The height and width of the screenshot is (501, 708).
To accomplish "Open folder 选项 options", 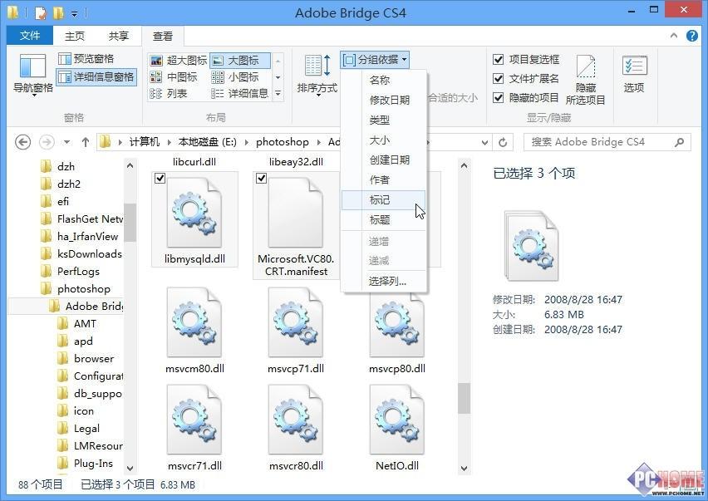I will (x=634, y=75).
